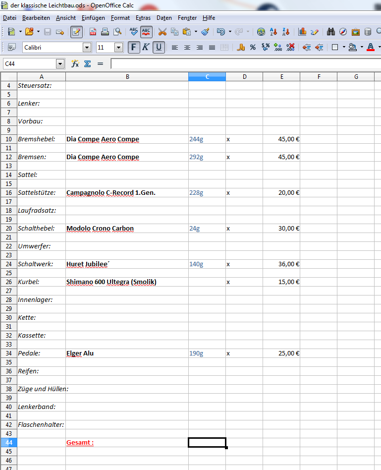Image resolution: width=381 pixels, height=470 pixels.
Task: Click the Cut scissors icon
Action: coord(162,31)
